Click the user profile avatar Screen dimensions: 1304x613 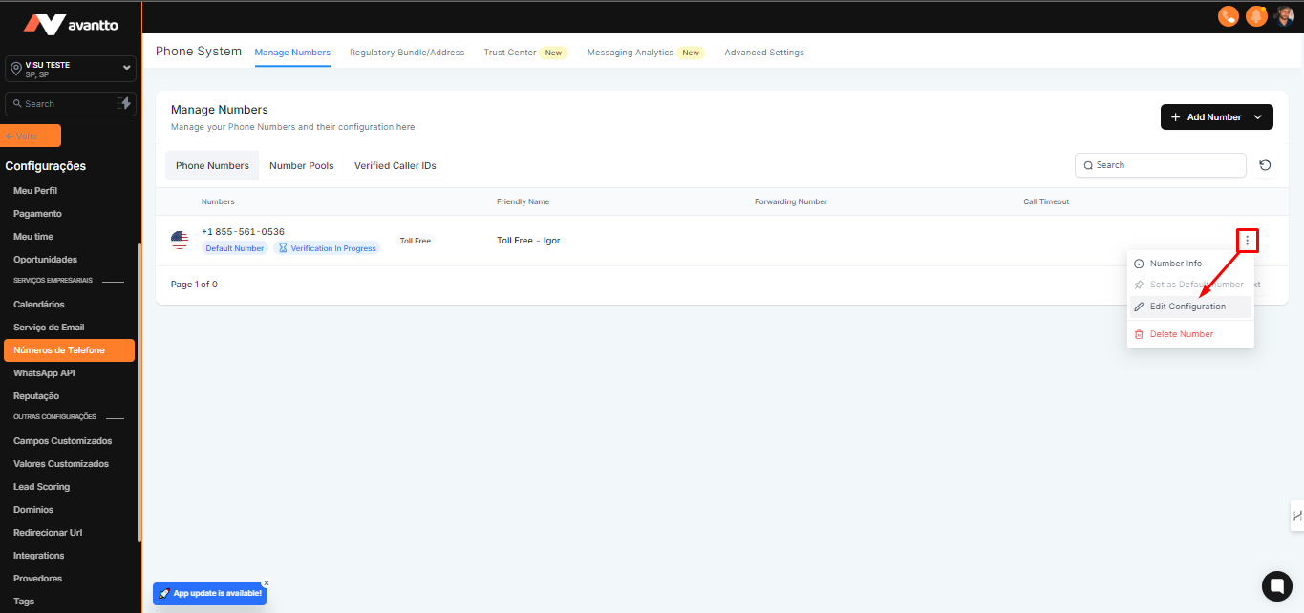1284,16
